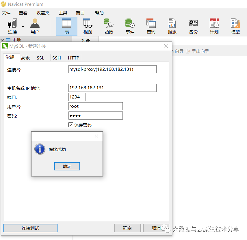Open the Function (函数) toolbar icon
The width and height of the screenshot is (247, 240).
coord(109,26)
